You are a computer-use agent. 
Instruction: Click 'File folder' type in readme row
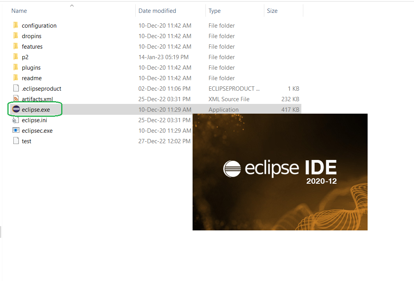221,78
